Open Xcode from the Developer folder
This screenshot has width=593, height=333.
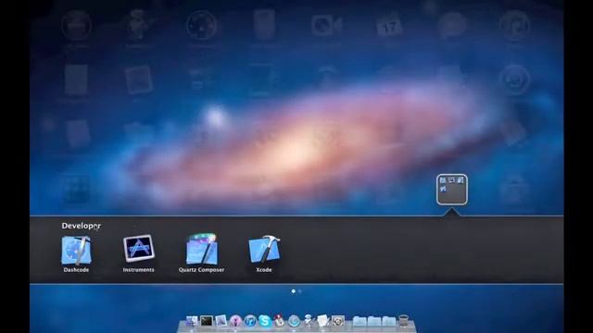coord(264,249)
